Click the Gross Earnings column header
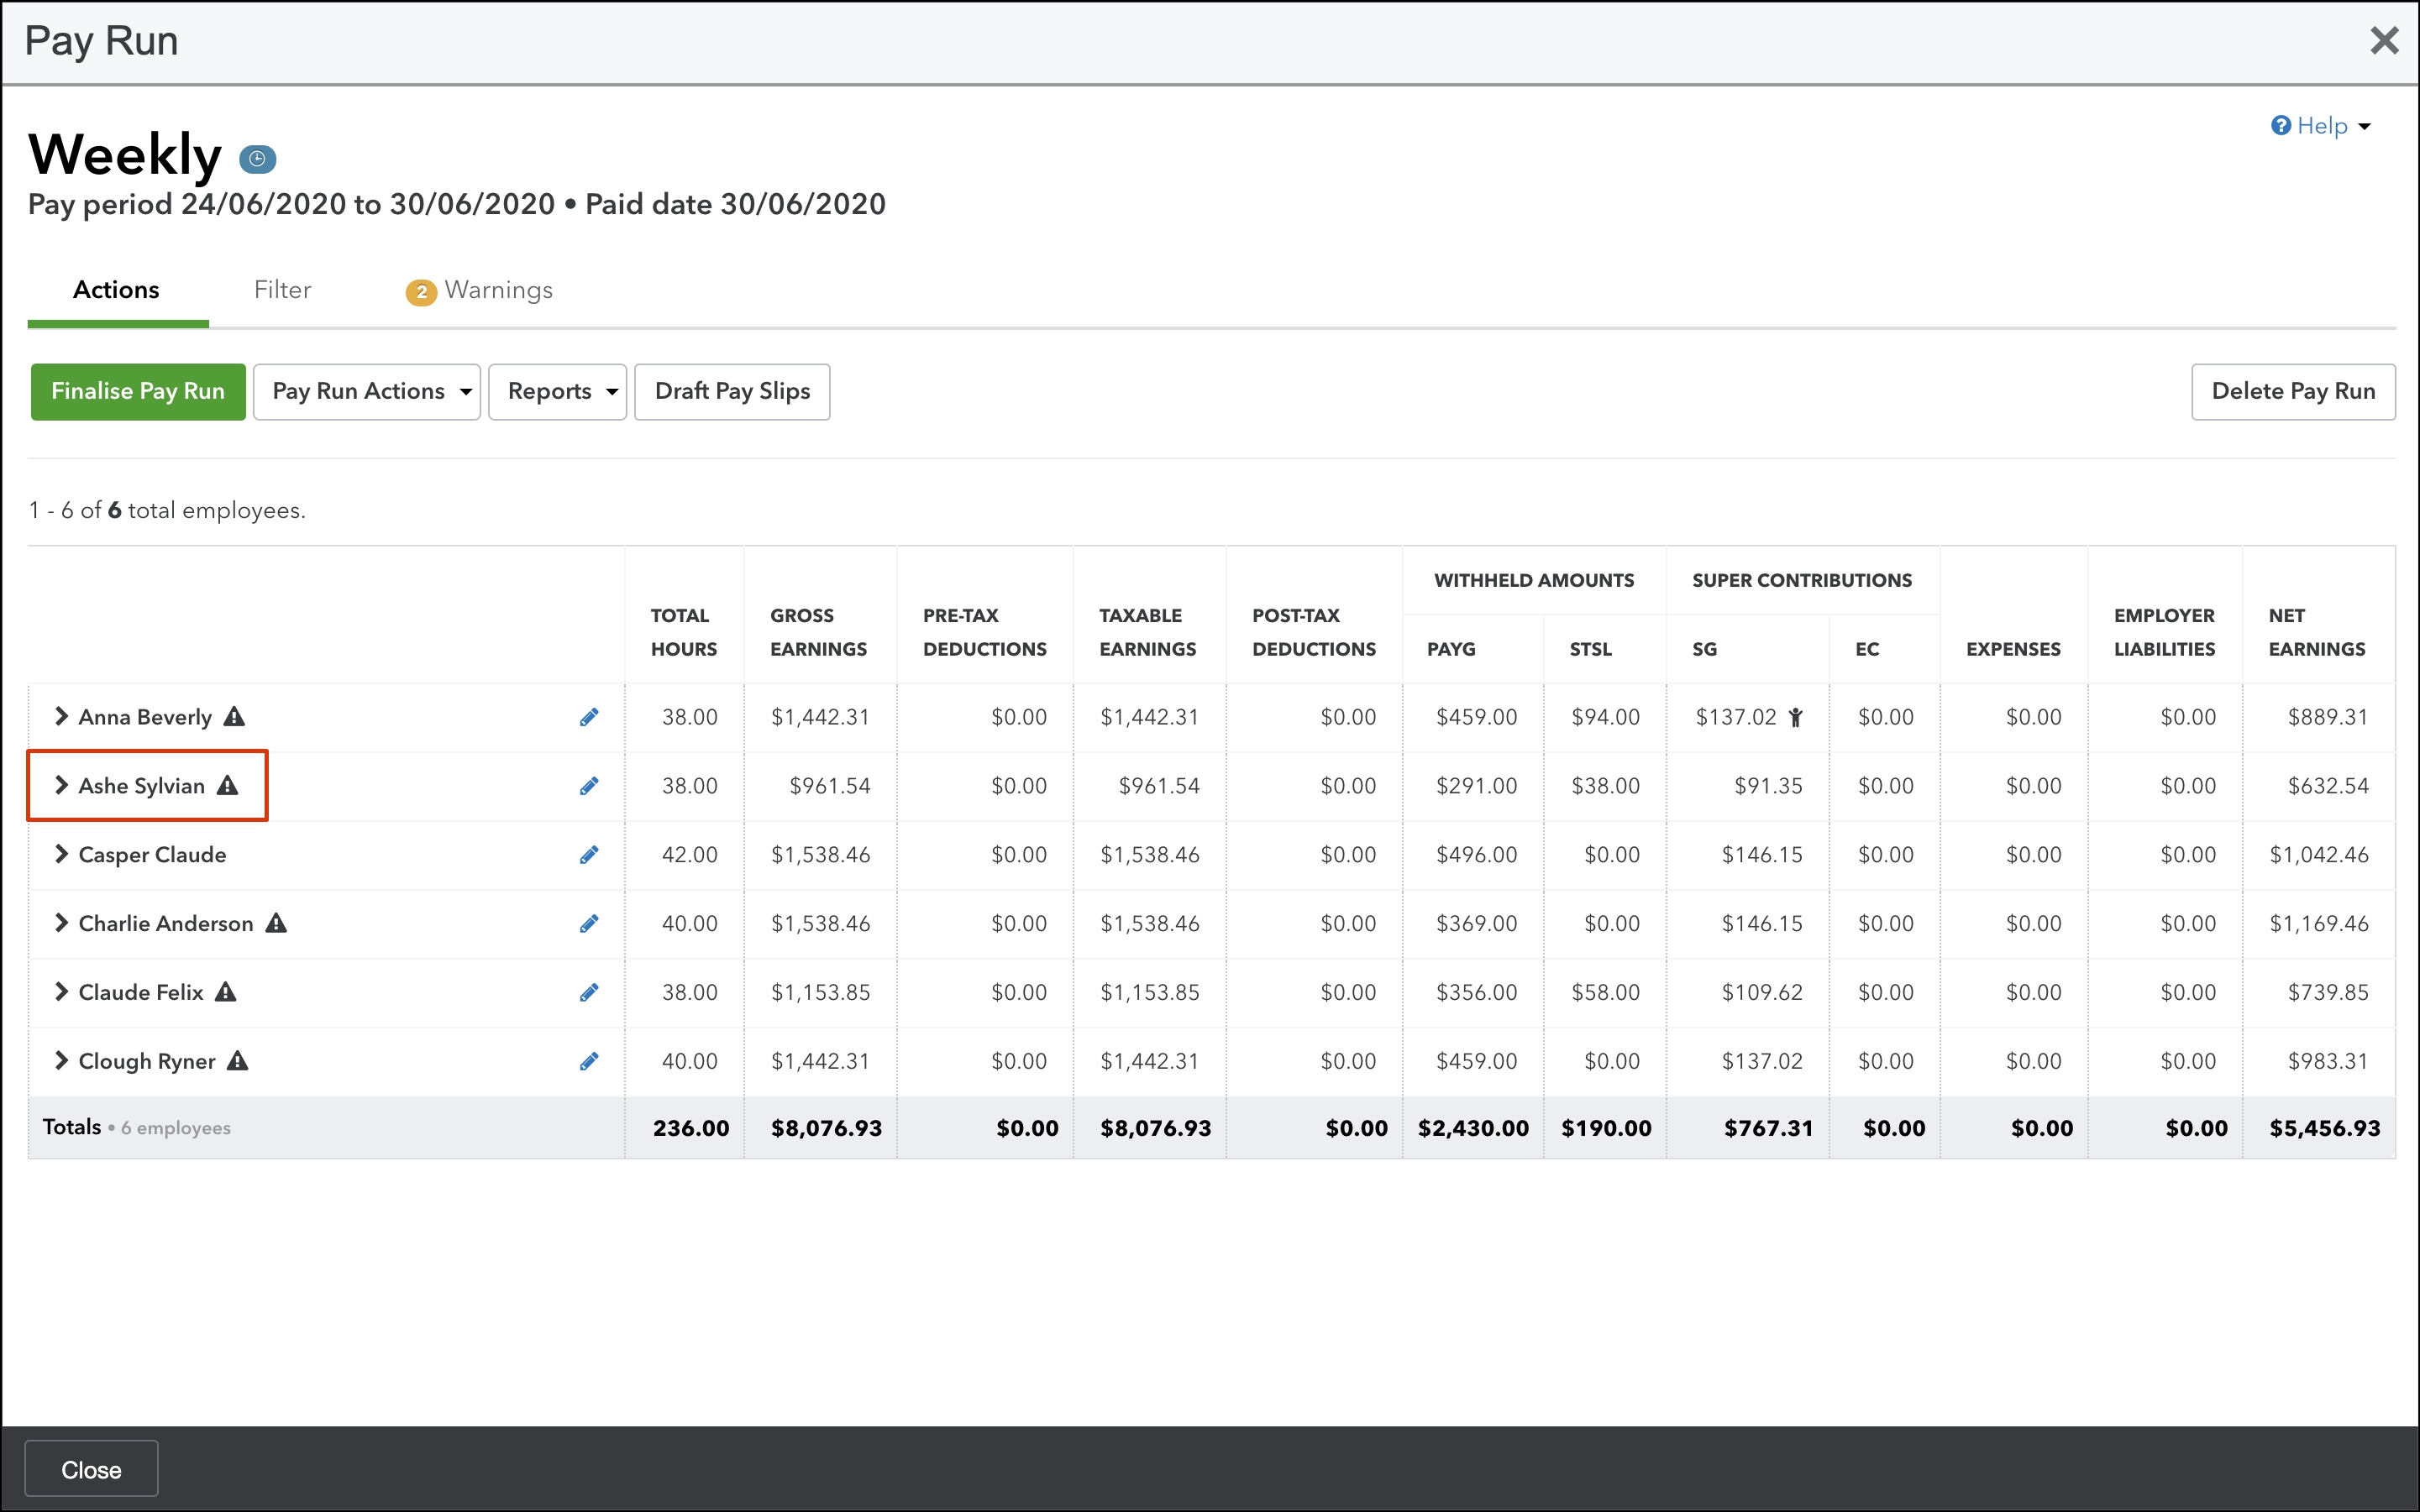 (x=818, y=632)
